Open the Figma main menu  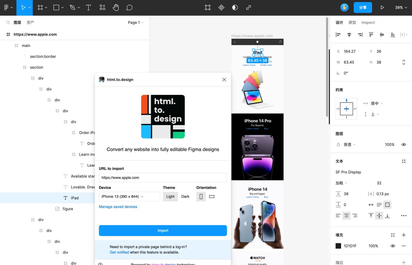[8, 8]
